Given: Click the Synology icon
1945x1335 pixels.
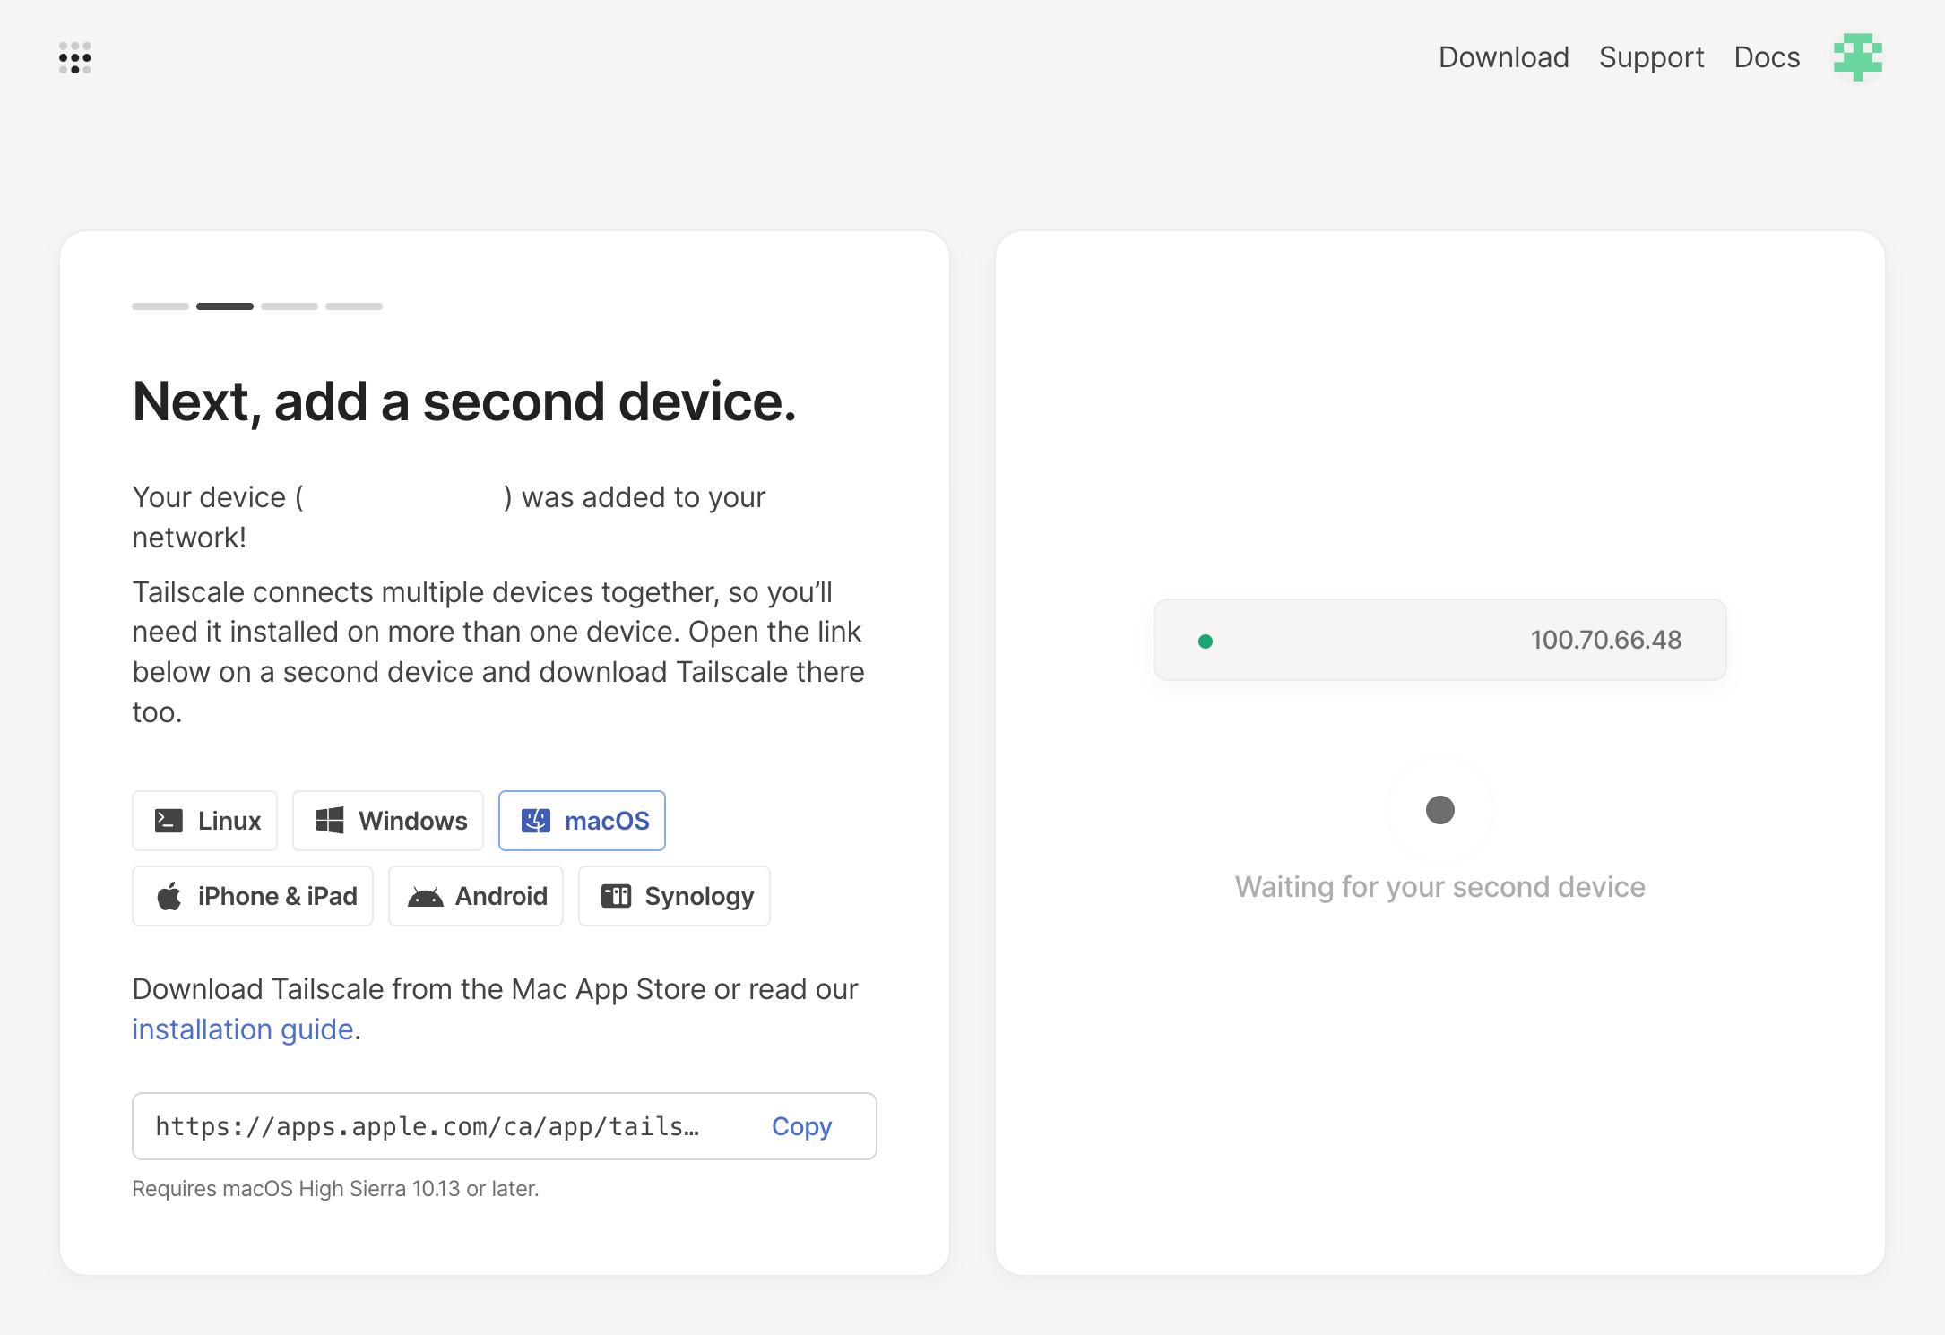Looking at the screenshot, I should [616, 896].
